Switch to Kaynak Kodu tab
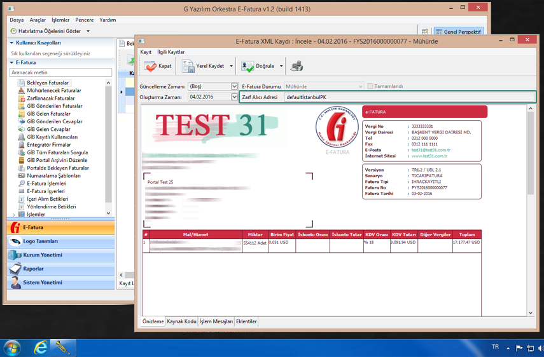The width and height of the screenshot is (544, 357). click(181, 321)
